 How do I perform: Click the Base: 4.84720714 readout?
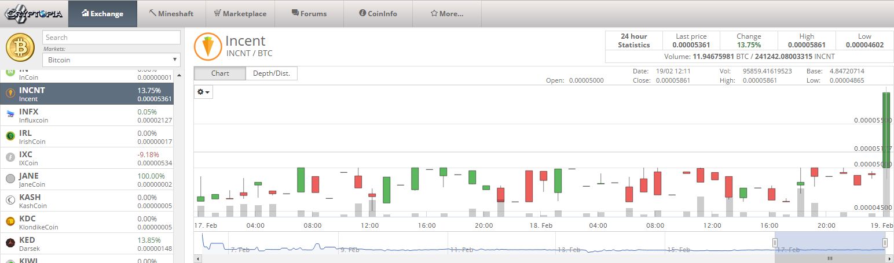point(835,71)
